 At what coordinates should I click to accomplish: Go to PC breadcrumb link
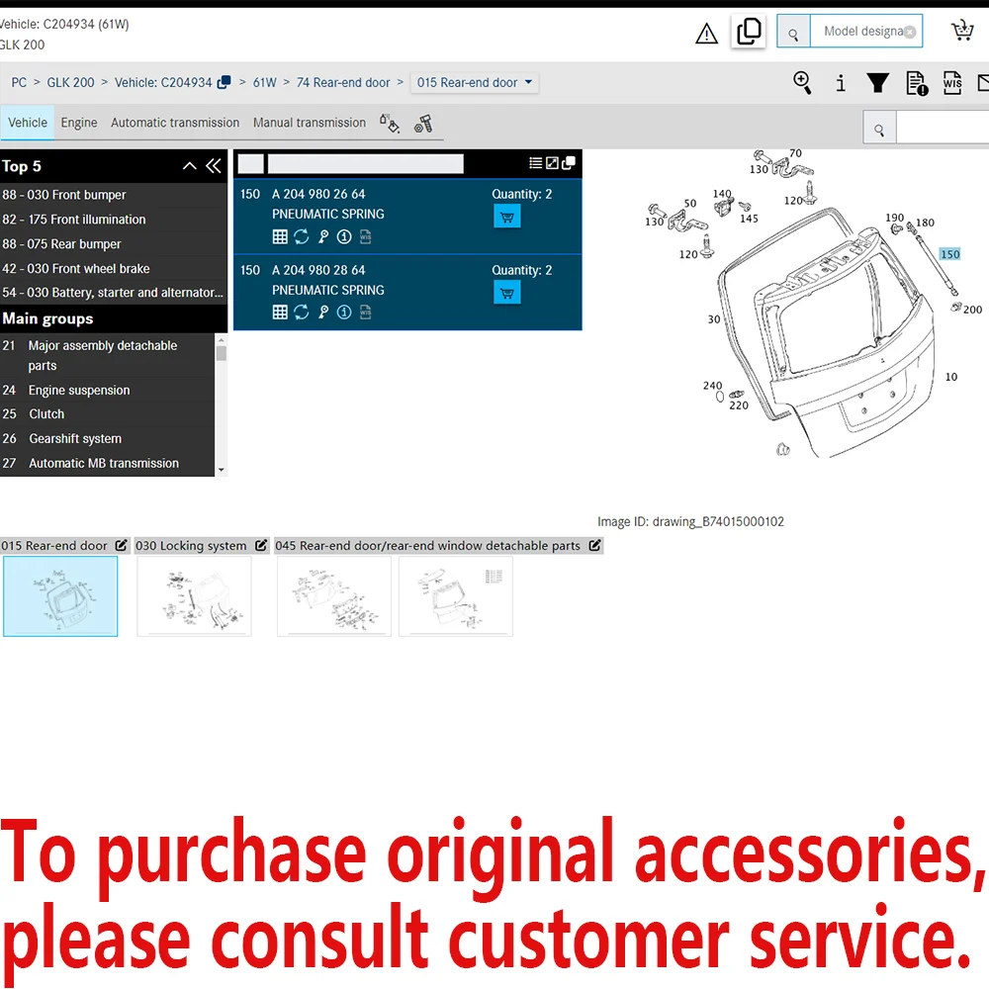(19, 83)
